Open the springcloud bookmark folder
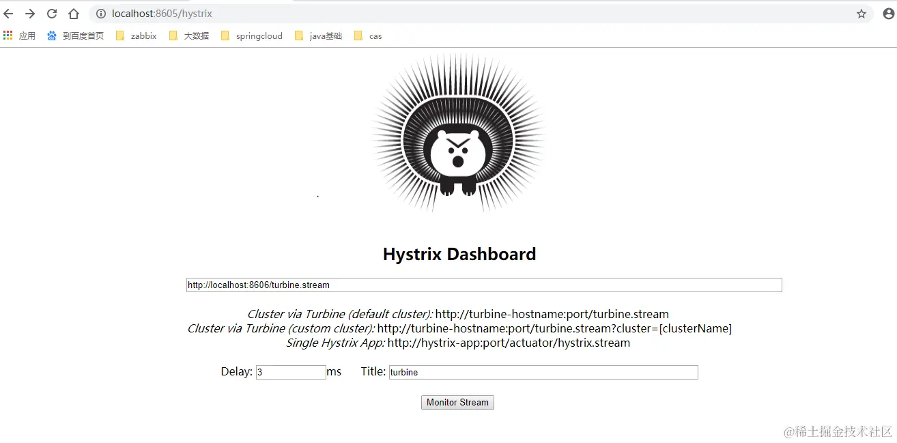The image size is (897, 443). pos(252,36)
